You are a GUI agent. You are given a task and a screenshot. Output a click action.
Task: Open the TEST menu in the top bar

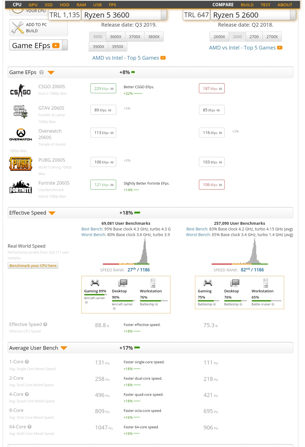pyautogui.click(x=265, y=5)
